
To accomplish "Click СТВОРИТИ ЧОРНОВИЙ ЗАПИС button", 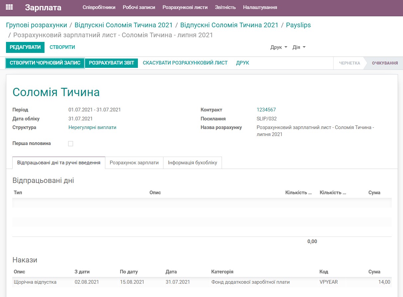I will 45,63.
